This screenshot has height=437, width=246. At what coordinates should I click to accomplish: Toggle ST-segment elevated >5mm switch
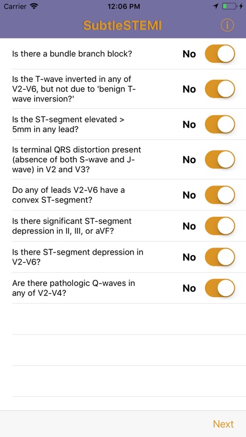(220, 125)
